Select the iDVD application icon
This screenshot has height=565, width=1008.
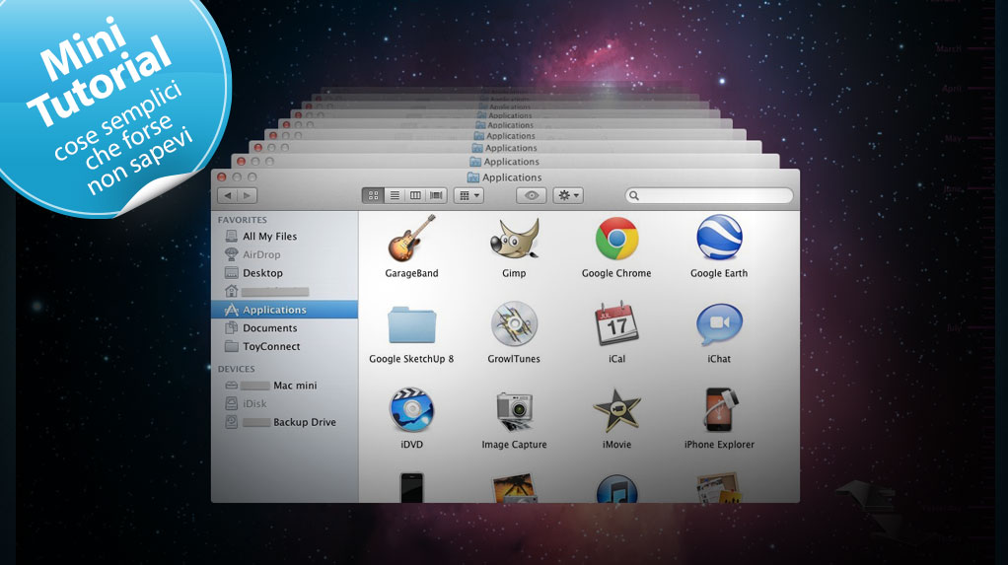tap(411, 409)
